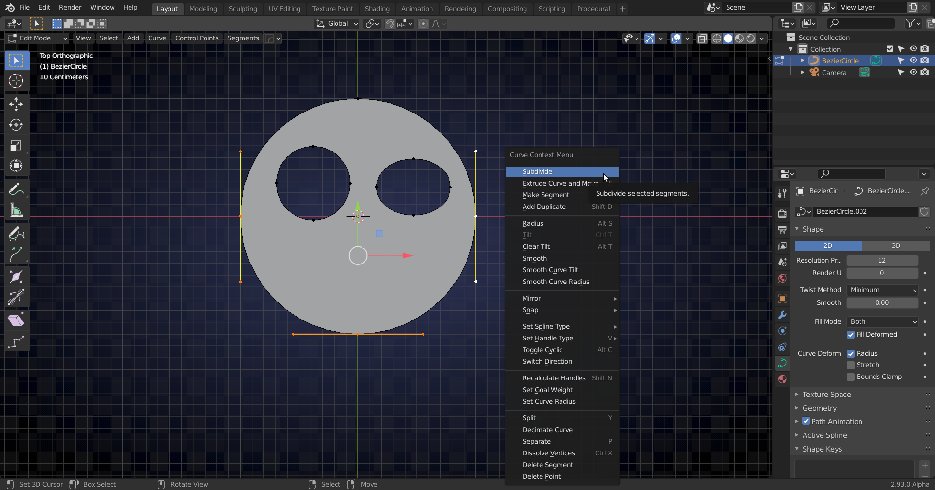This screenshot has height=490, width=935.
Task: Switch curve shape to 3D
Action: (x=896, y=246)
